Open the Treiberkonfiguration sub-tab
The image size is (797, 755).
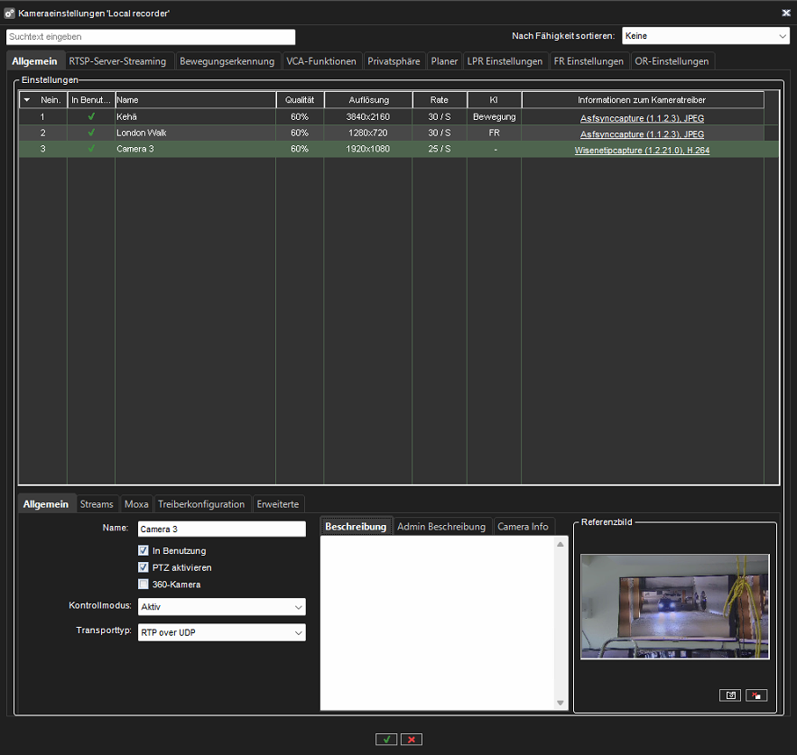(x=201, y=504)
